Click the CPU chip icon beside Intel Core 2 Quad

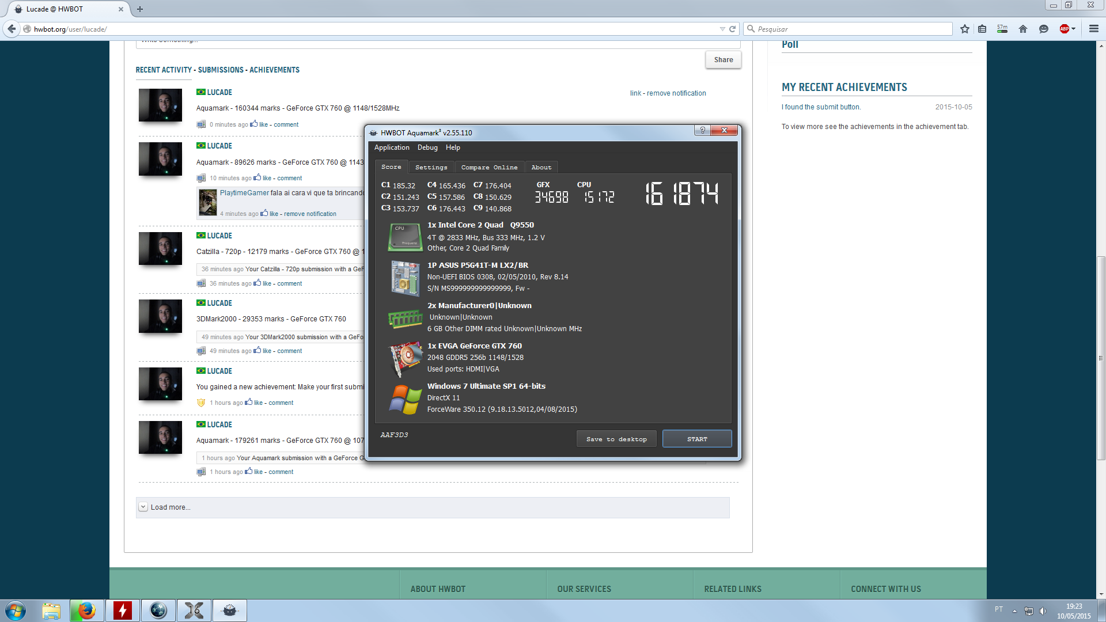tap(405, 237)
